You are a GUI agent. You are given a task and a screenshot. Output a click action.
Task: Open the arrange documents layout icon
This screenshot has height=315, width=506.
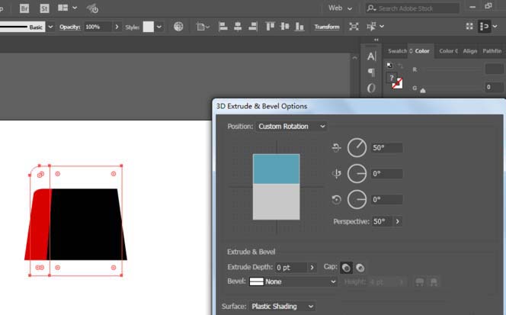click(63, 8)
